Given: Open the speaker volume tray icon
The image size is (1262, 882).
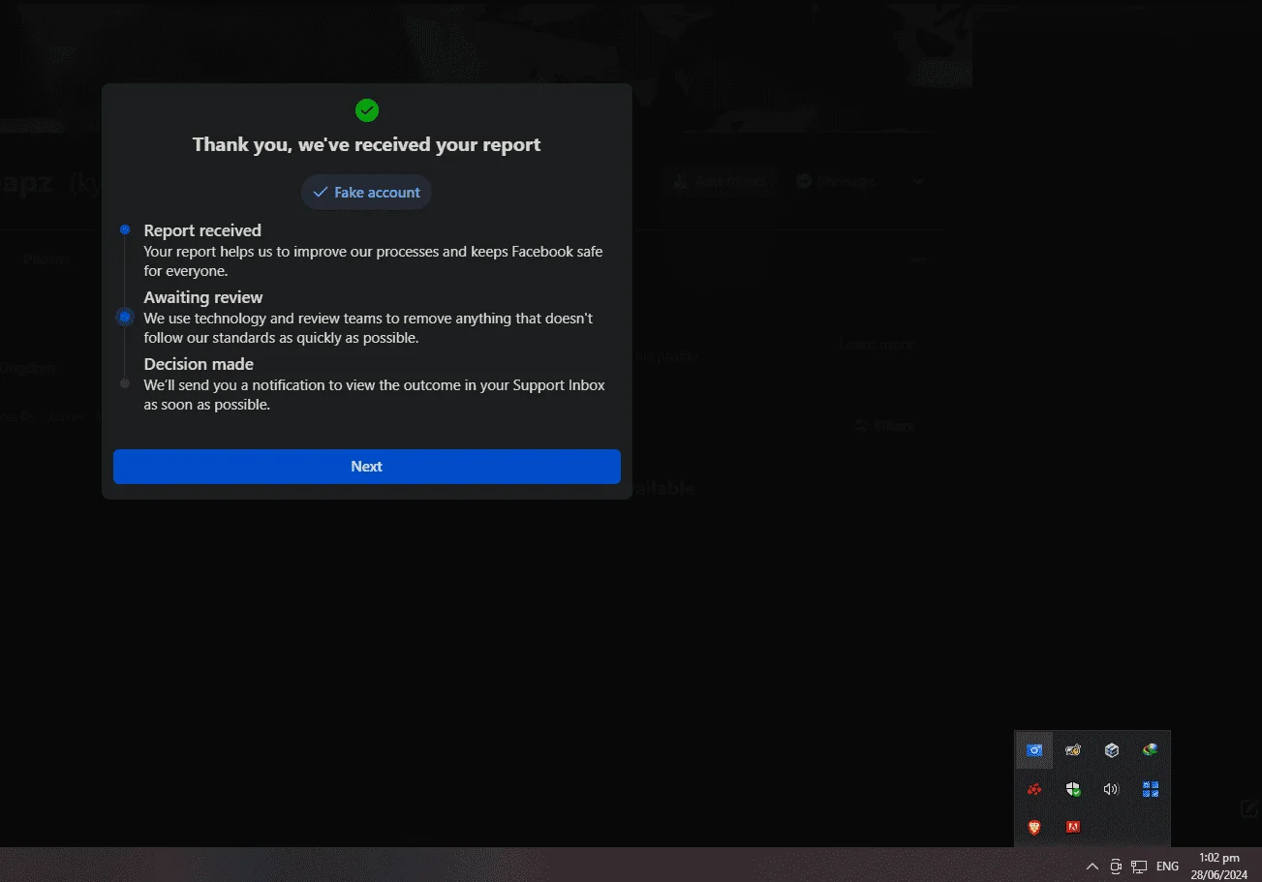Looking at the screenshot, I should click(1112, 789).
